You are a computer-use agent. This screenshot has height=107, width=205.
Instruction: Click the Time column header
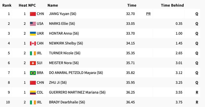131,5
